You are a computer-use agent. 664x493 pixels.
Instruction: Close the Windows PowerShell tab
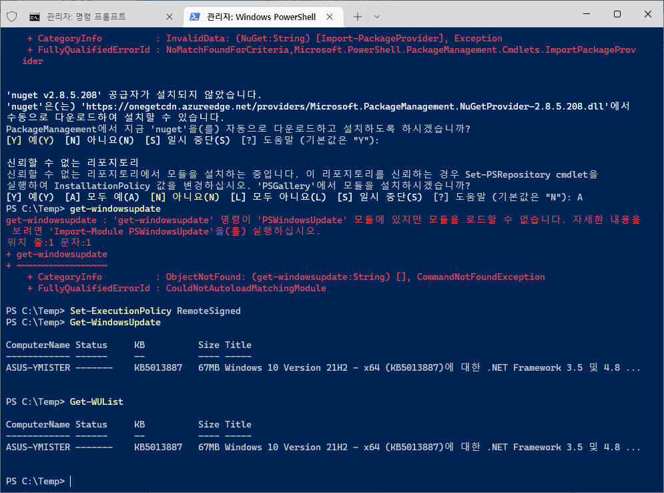click(330, 17)
